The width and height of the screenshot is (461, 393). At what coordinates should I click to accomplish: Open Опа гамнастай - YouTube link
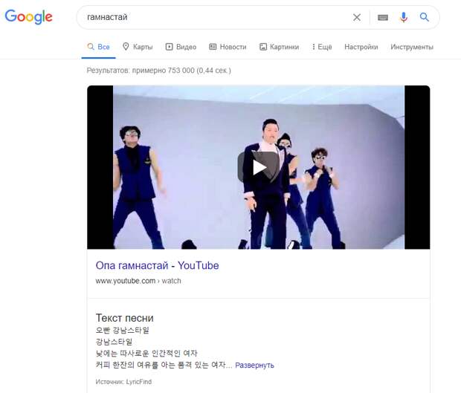click(157, 265)
